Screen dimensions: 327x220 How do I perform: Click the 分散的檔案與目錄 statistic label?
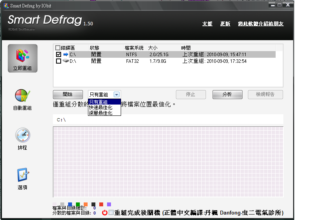pyautogui.click(x=72, y=213)
